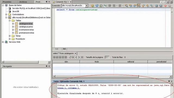Go to first page of results
Viewport: 174px width, 98px height.
tap(73, 57)
